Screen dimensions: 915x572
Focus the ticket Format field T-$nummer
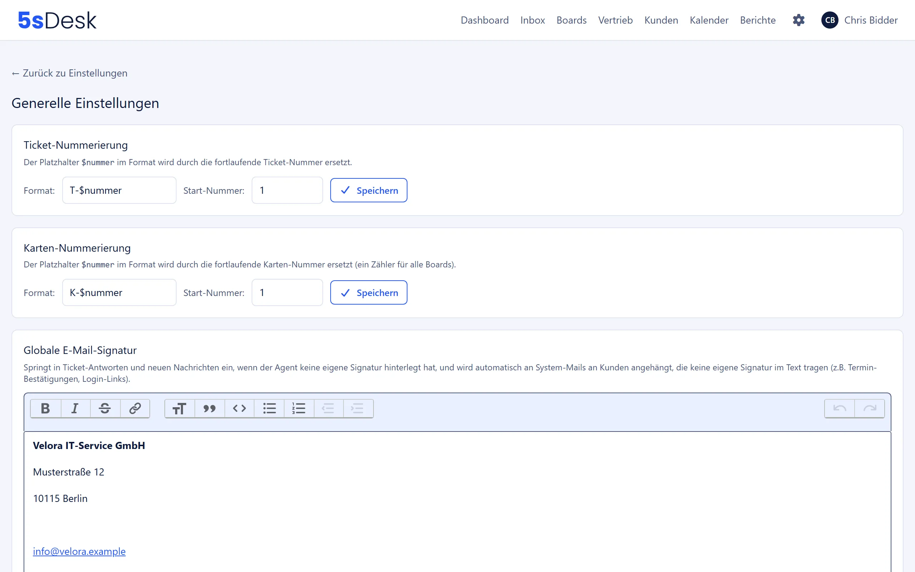tap(119, 190)
